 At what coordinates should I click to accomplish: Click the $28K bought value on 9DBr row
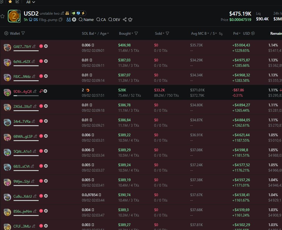[122, 90]
